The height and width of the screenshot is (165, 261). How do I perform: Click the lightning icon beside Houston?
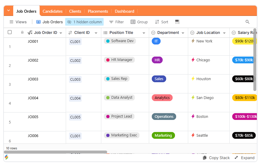coord(193,78)
